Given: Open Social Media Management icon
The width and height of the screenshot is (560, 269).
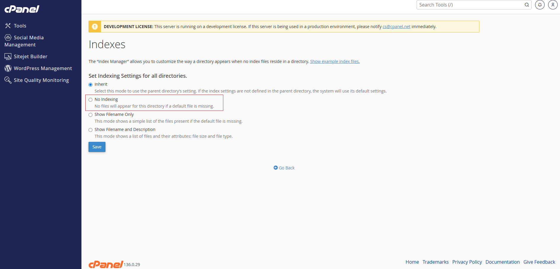Looking at the screenshot, I should coord(8,38).
